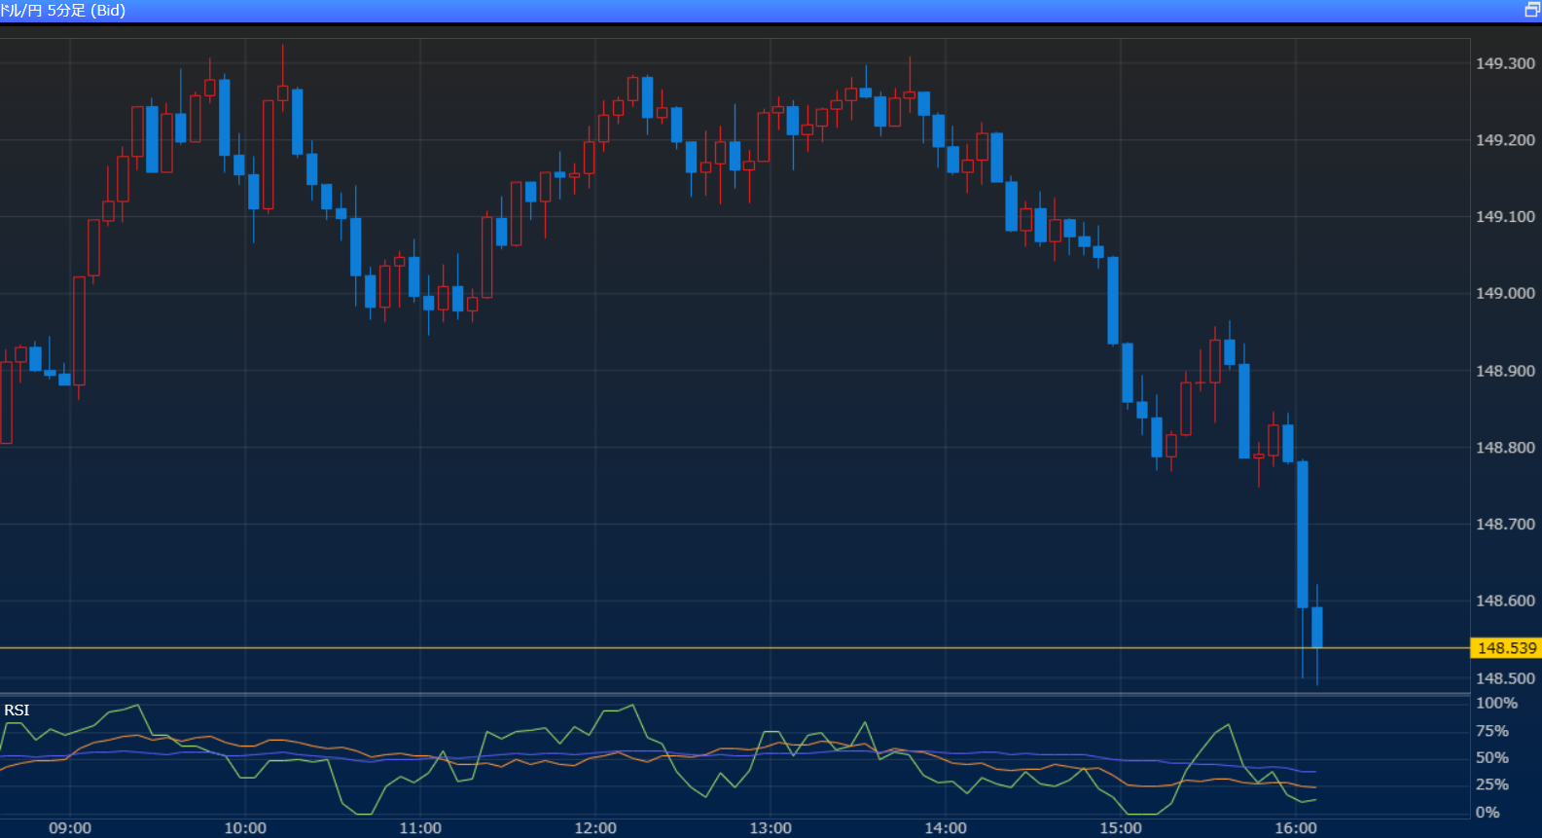
Task: Click the divider between price chart and RSI
Action: point(735,694)
